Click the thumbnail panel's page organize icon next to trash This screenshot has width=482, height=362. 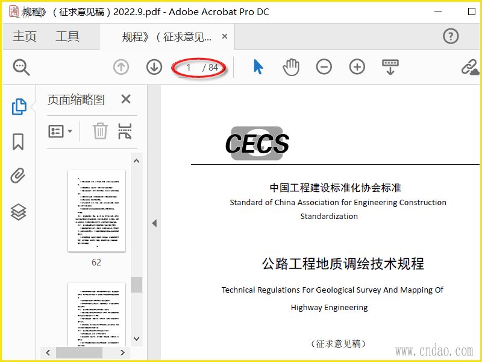point(125,131)
